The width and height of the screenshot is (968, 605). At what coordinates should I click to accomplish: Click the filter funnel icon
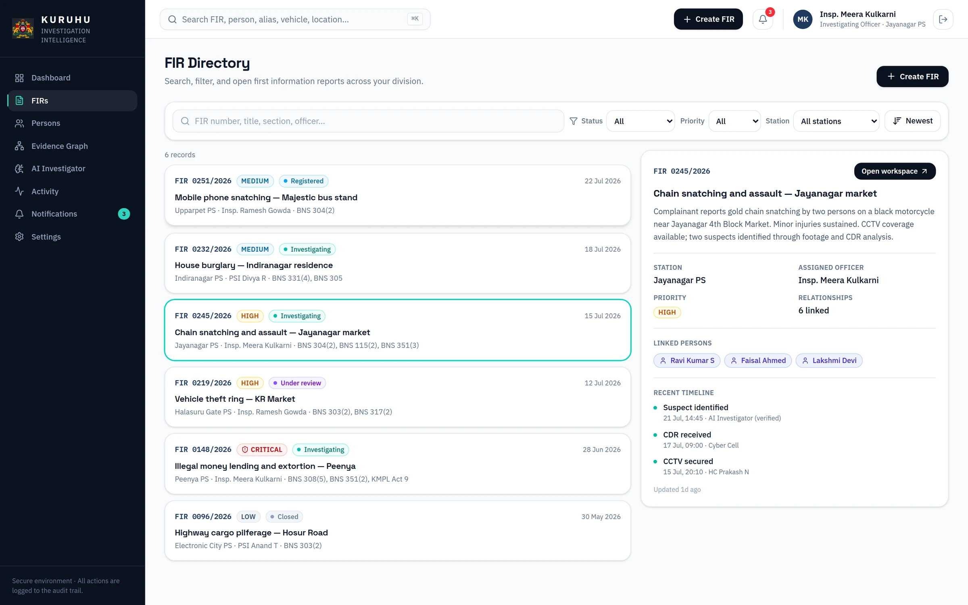pos(573,121)
